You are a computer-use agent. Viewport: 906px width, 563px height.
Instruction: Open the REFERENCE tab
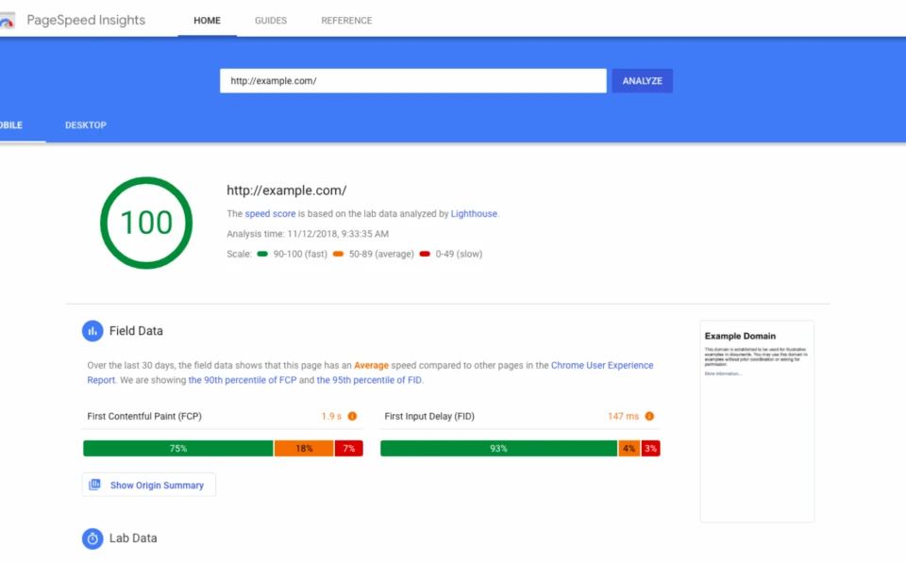pos(346,20)
